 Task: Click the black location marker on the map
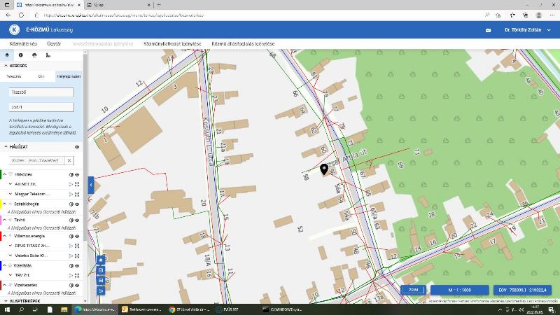(324, 169)
